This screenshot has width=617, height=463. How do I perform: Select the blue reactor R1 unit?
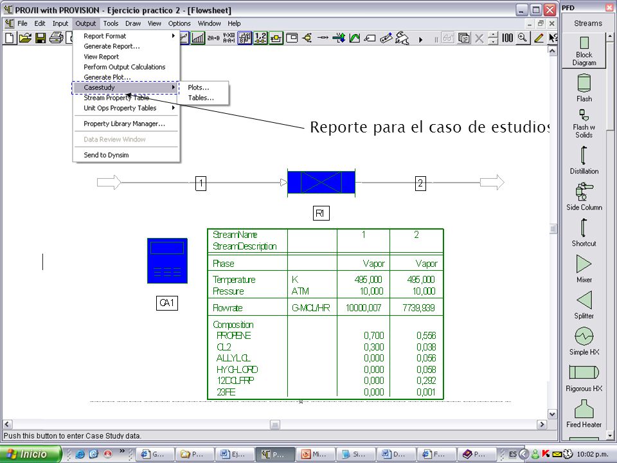pos(321,182)
